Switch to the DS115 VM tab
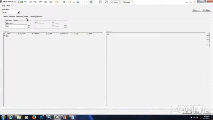Image resolution: width=213 pixels, height=120 pixels. point(127,2)
